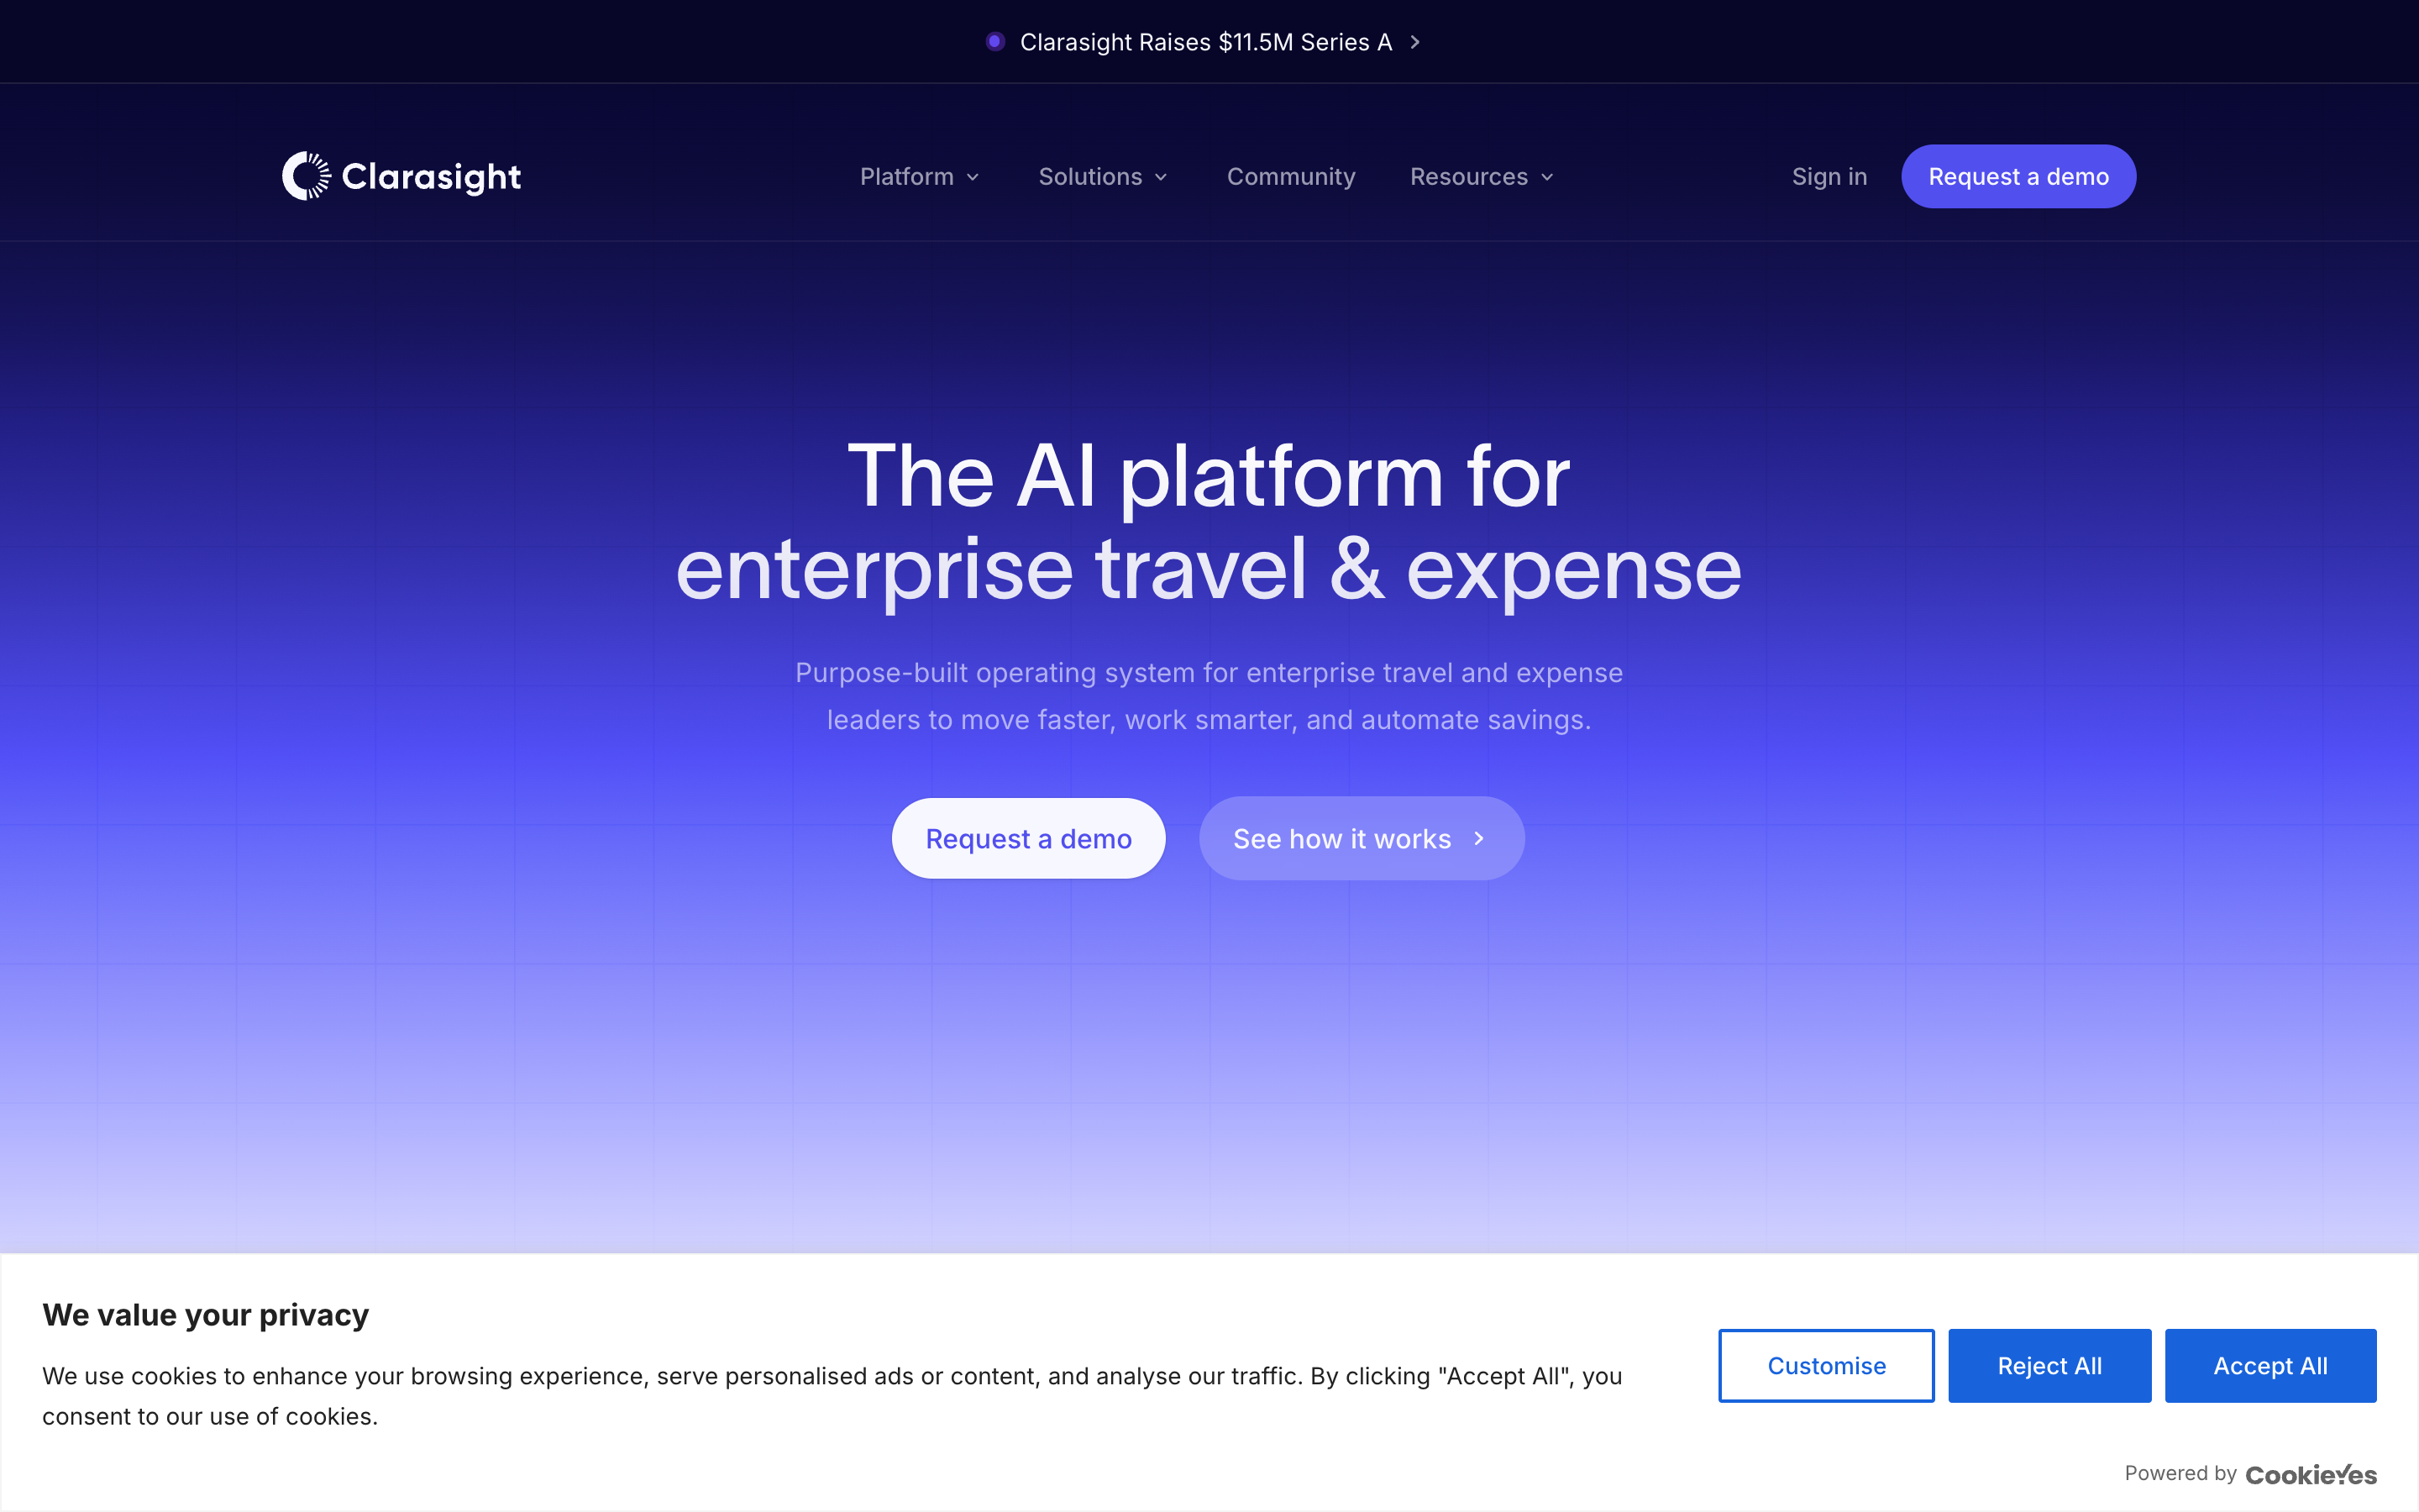The height and width of the screenshot is (1512, 2419).
Task: Click the Clarasight logo icon
Action: pyautogui.click(x=306, y=176)
